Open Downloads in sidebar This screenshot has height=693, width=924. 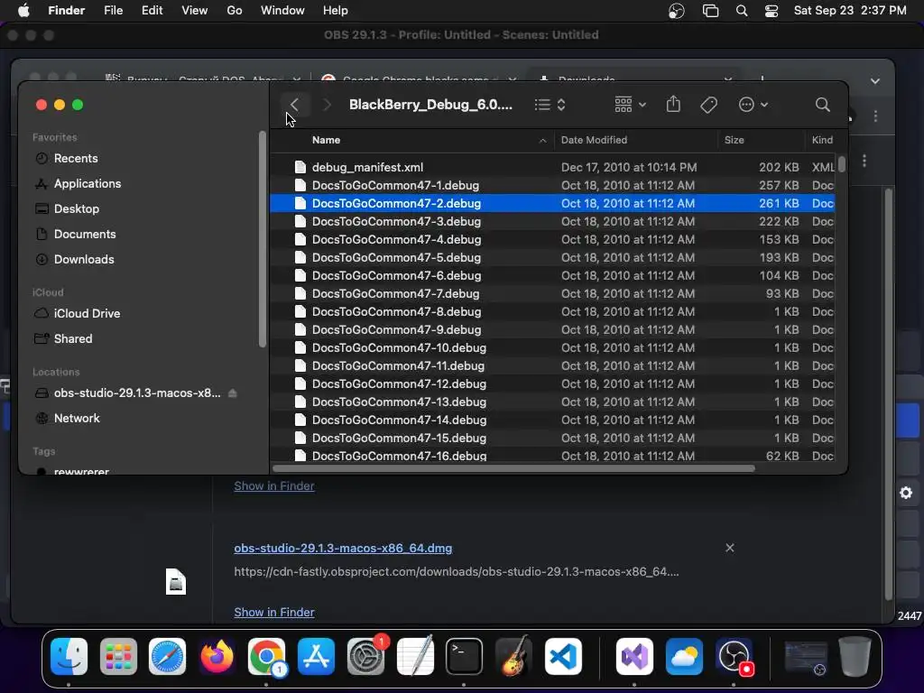coord(84,260)
